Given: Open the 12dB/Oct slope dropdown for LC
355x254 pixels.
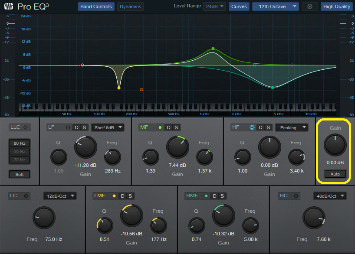Looking at the screenshot, I should [60, 196].
